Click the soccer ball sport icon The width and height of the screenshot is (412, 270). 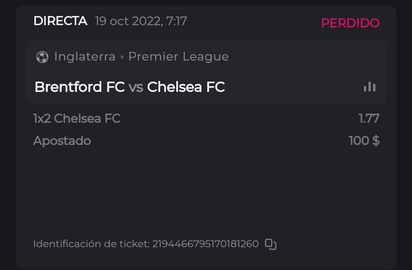(x=42, y=57)
